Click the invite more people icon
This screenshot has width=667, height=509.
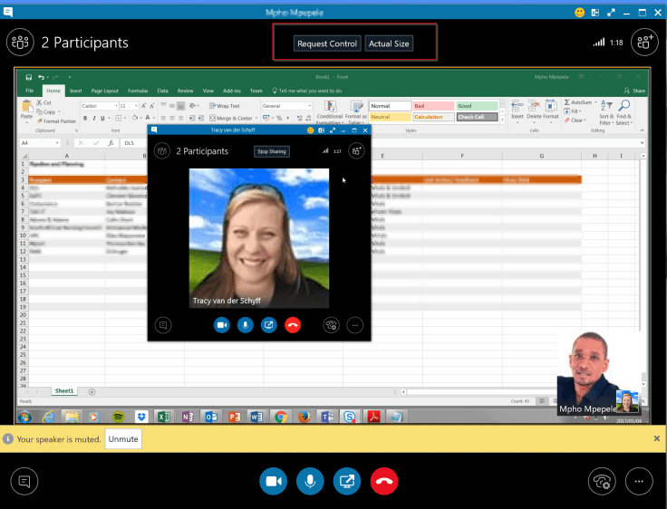coord(645,42)
